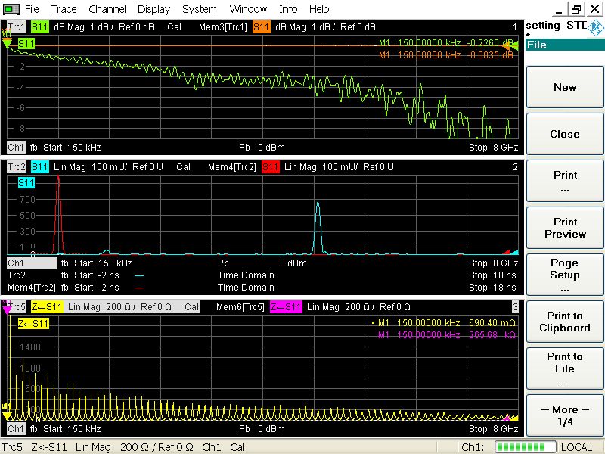This screenshot has height=454, width=605.
Task: Expand softkeys with the More 1/4 button
Action: 565,415
